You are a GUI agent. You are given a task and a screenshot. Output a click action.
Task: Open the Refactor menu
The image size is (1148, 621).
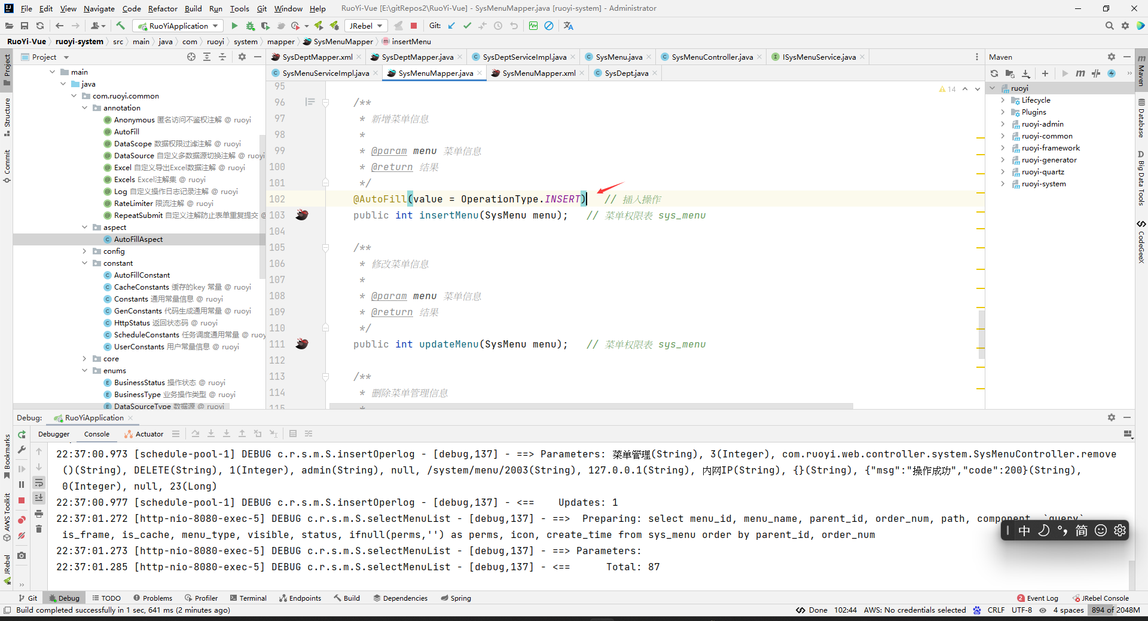[x=163, y=8]
